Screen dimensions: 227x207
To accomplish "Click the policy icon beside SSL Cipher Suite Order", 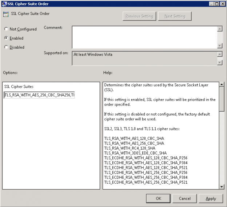I will [6, 14].
